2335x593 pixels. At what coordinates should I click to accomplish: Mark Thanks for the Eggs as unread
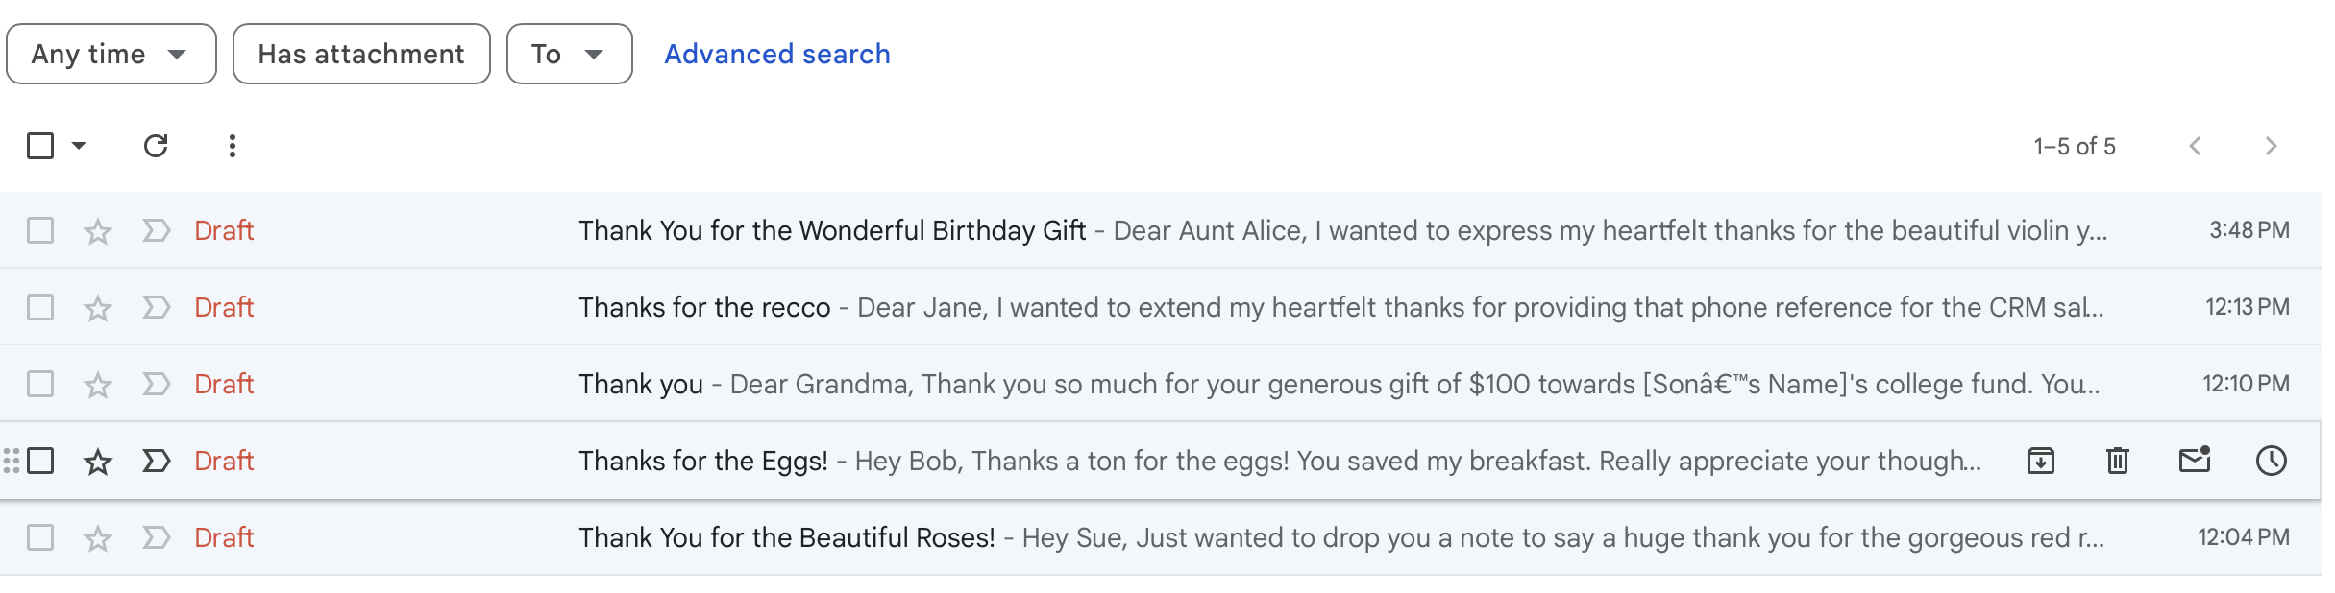(2195, 461)
